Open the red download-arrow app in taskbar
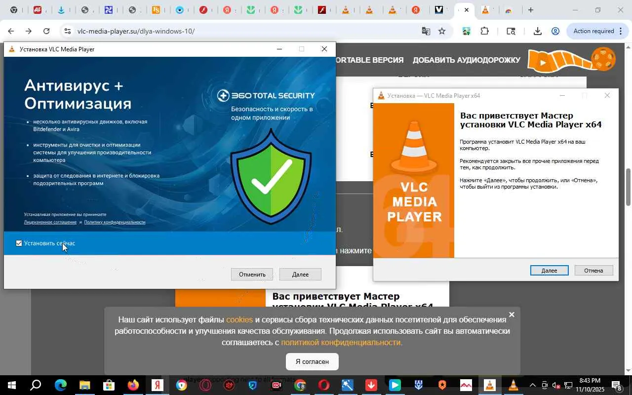Screen dimensions: 632x395 click(371, 385)
